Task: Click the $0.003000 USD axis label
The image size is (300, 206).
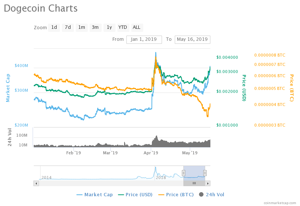Action: (227, 72)
